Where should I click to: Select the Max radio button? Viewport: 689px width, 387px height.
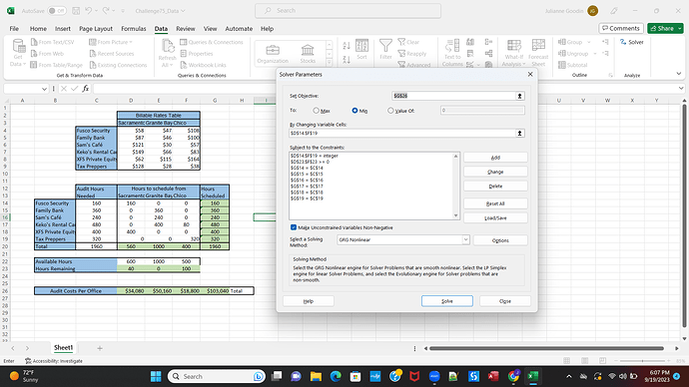tap(316, 111)
